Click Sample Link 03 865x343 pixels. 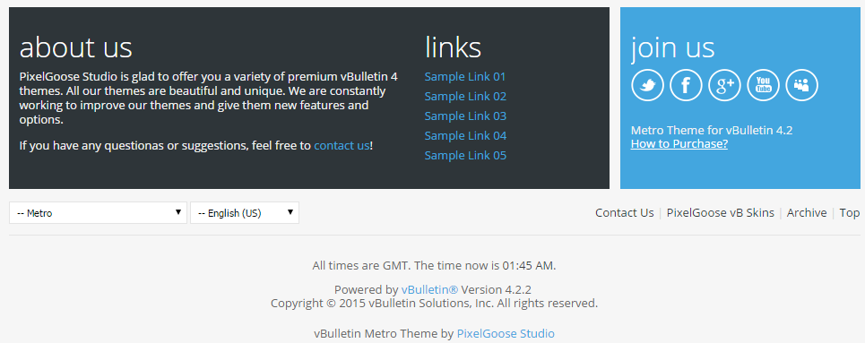(465, 116)
